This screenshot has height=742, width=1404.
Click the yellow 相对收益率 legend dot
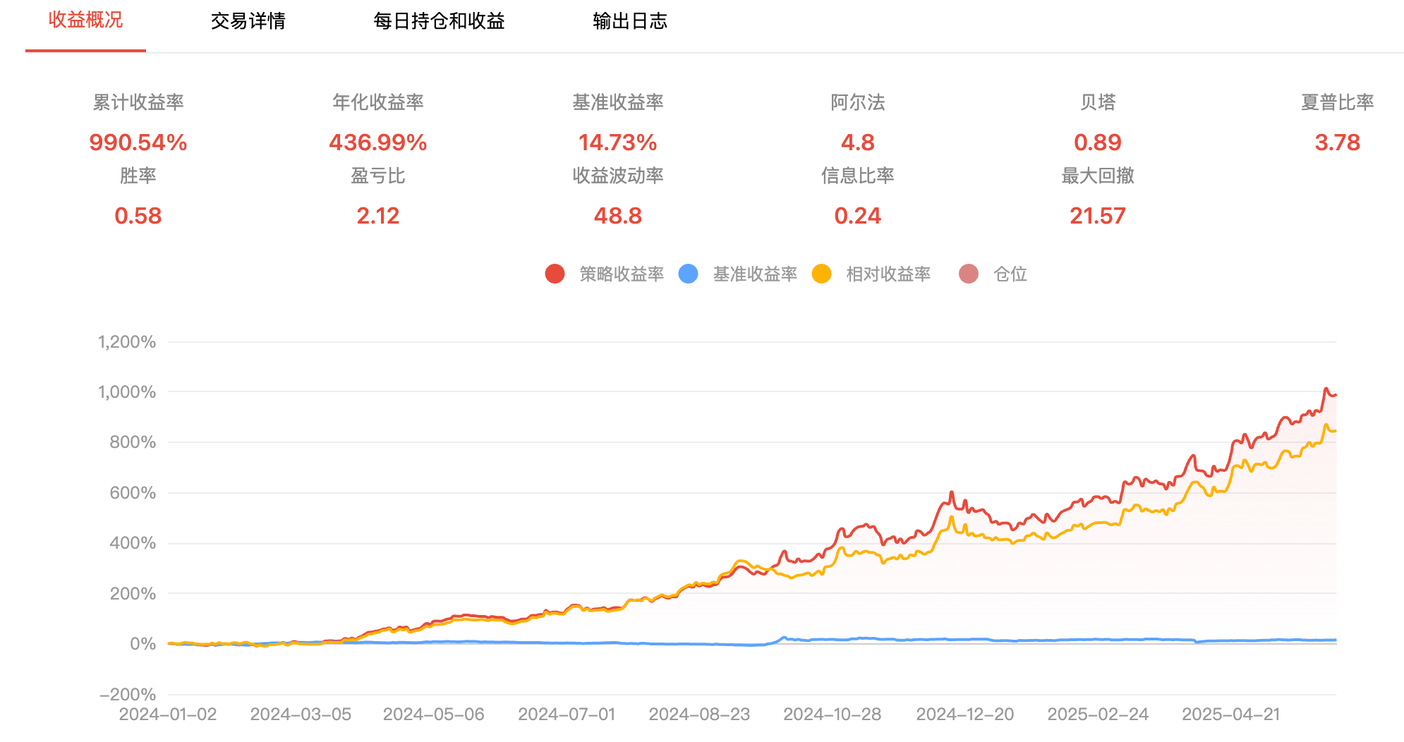coord(821,274)
